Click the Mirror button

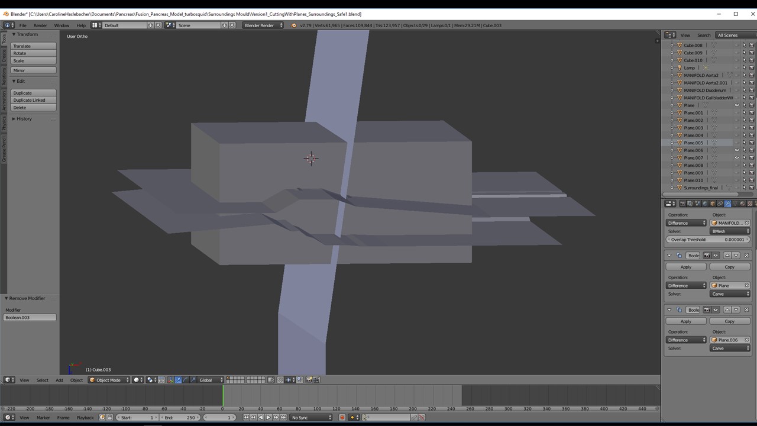pos(34,70)
